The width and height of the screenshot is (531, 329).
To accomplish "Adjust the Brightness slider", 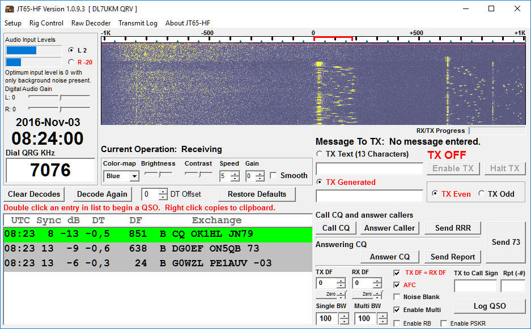I will pos(158,174).
